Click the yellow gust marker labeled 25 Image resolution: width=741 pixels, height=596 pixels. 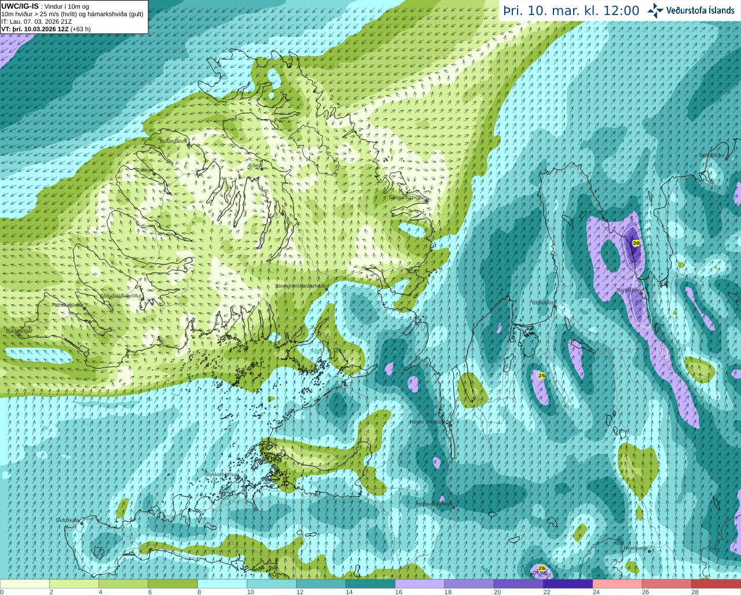click(x=541, y=376)
